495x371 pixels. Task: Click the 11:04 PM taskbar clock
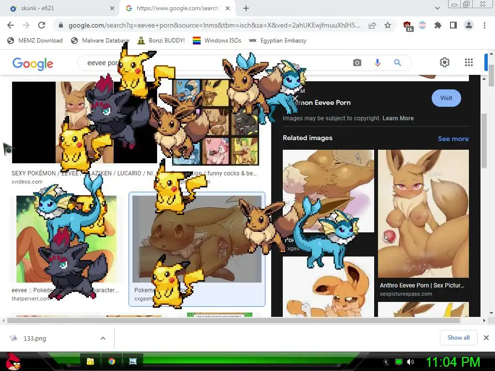click(453, 362)
